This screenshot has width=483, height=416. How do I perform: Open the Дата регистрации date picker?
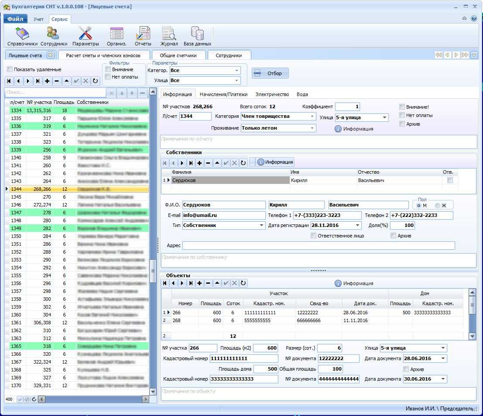(x=357, y=225)
